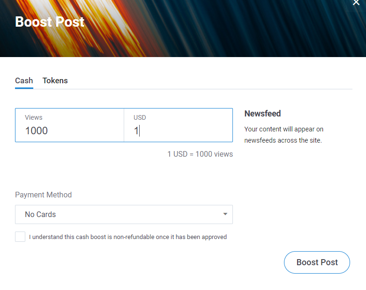
Task: Switch to the Cash tab
Action: 24,80
